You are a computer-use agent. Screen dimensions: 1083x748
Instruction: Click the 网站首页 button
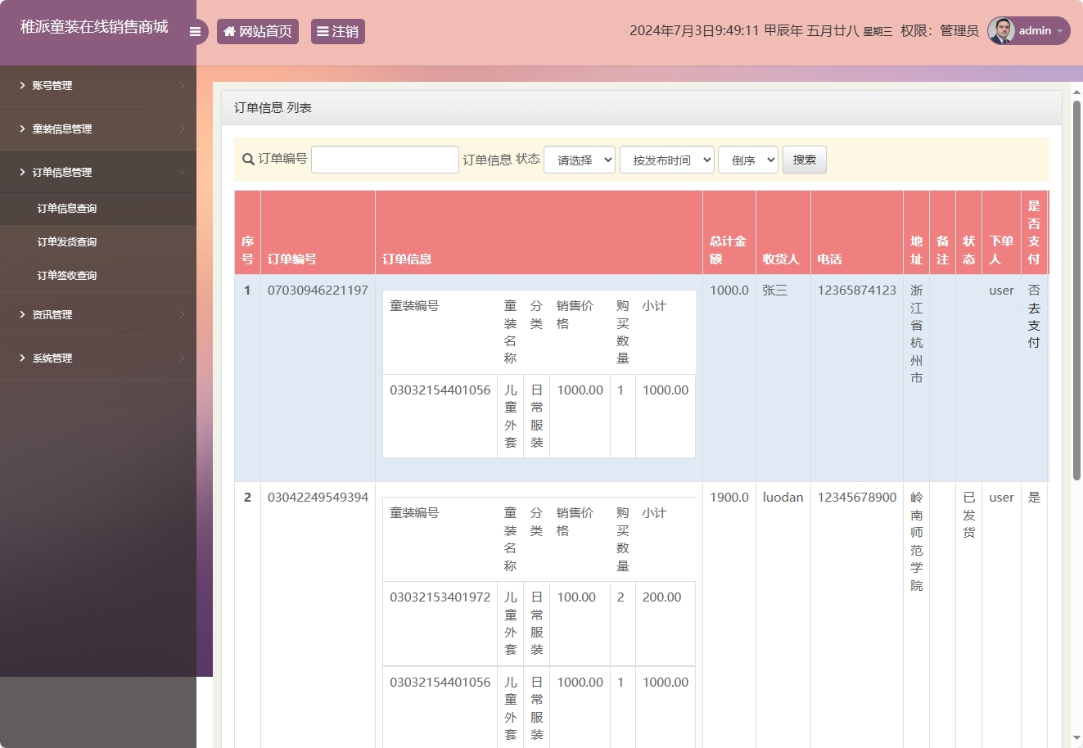click(258, 32)
